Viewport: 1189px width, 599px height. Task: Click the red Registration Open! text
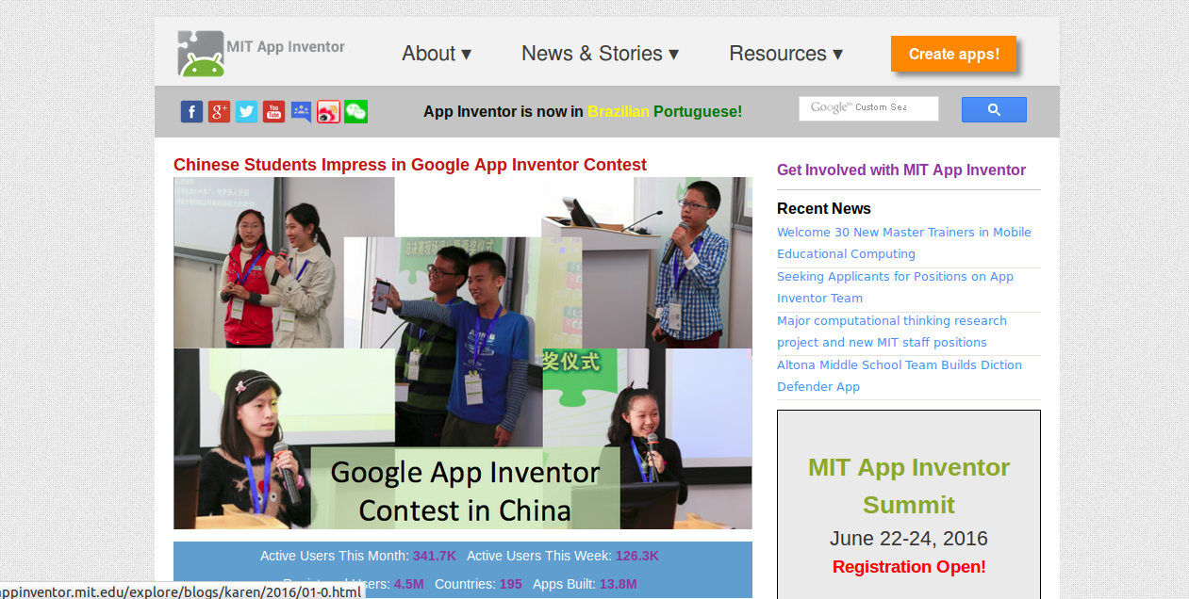[909, 567]
